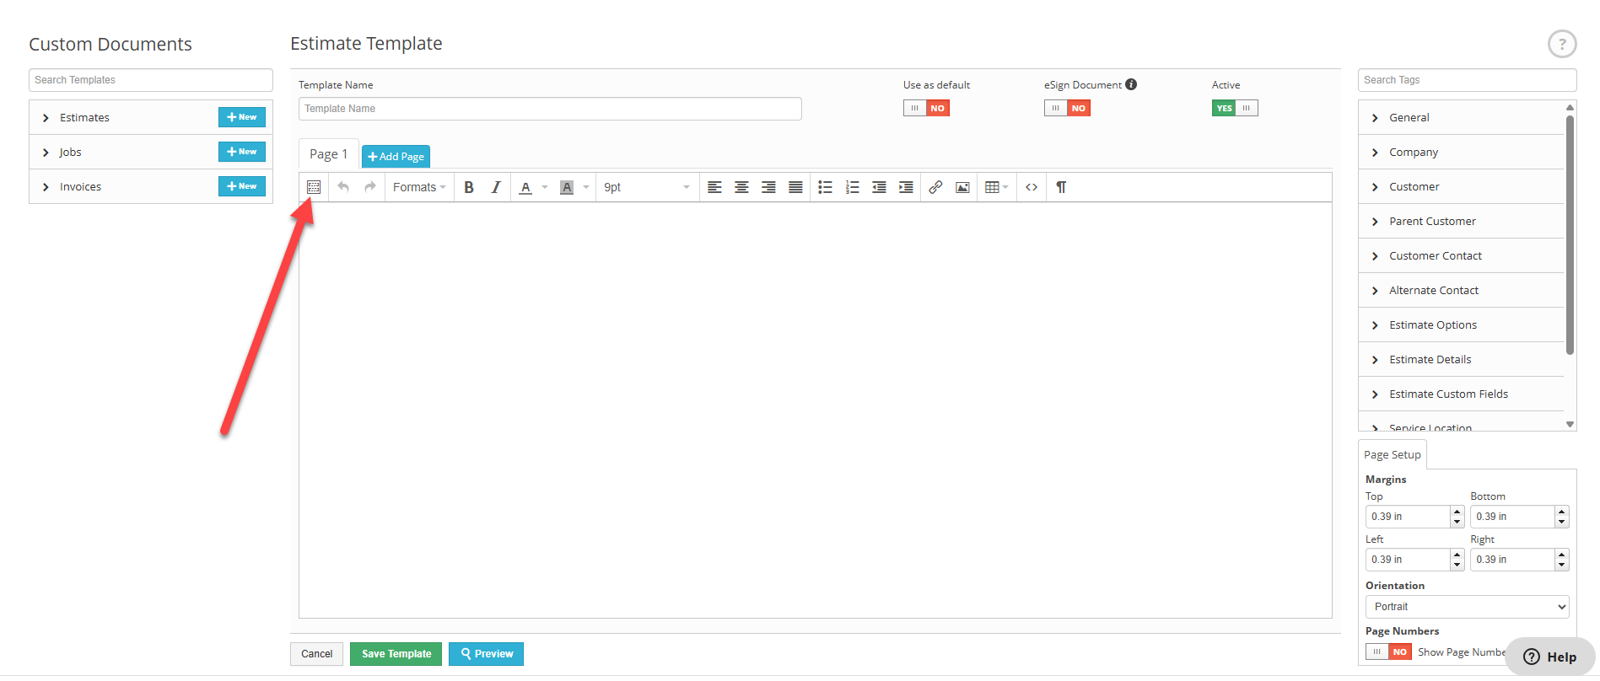This screenshot has height=681, width=1600.
Task: Click the Preview button
Action: coord(486,654)
